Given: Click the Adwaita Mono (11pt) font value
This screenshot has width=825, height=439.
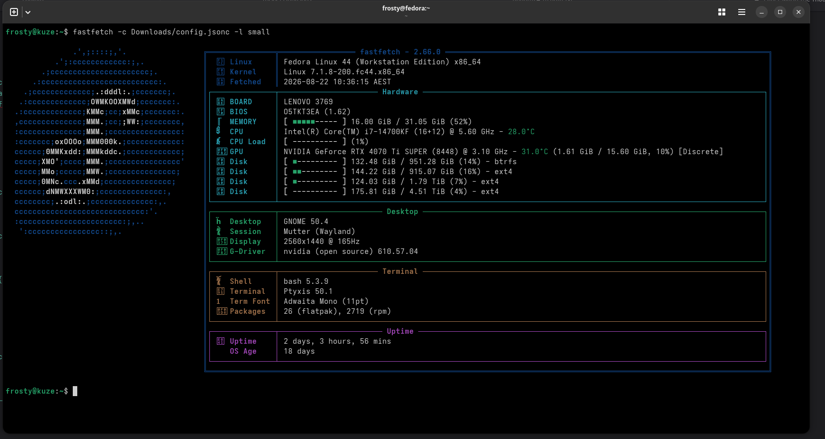Looking at the screenshot, I should pos(326,301).
